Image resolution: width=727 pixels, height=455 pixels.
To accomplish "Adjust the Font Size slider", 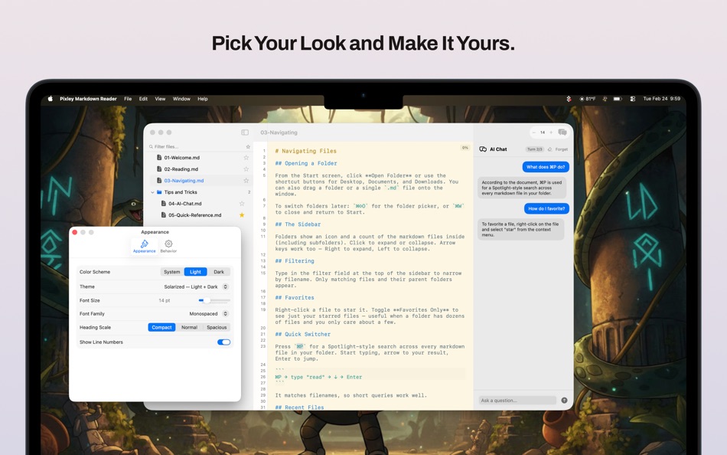I will click(208, 300).
